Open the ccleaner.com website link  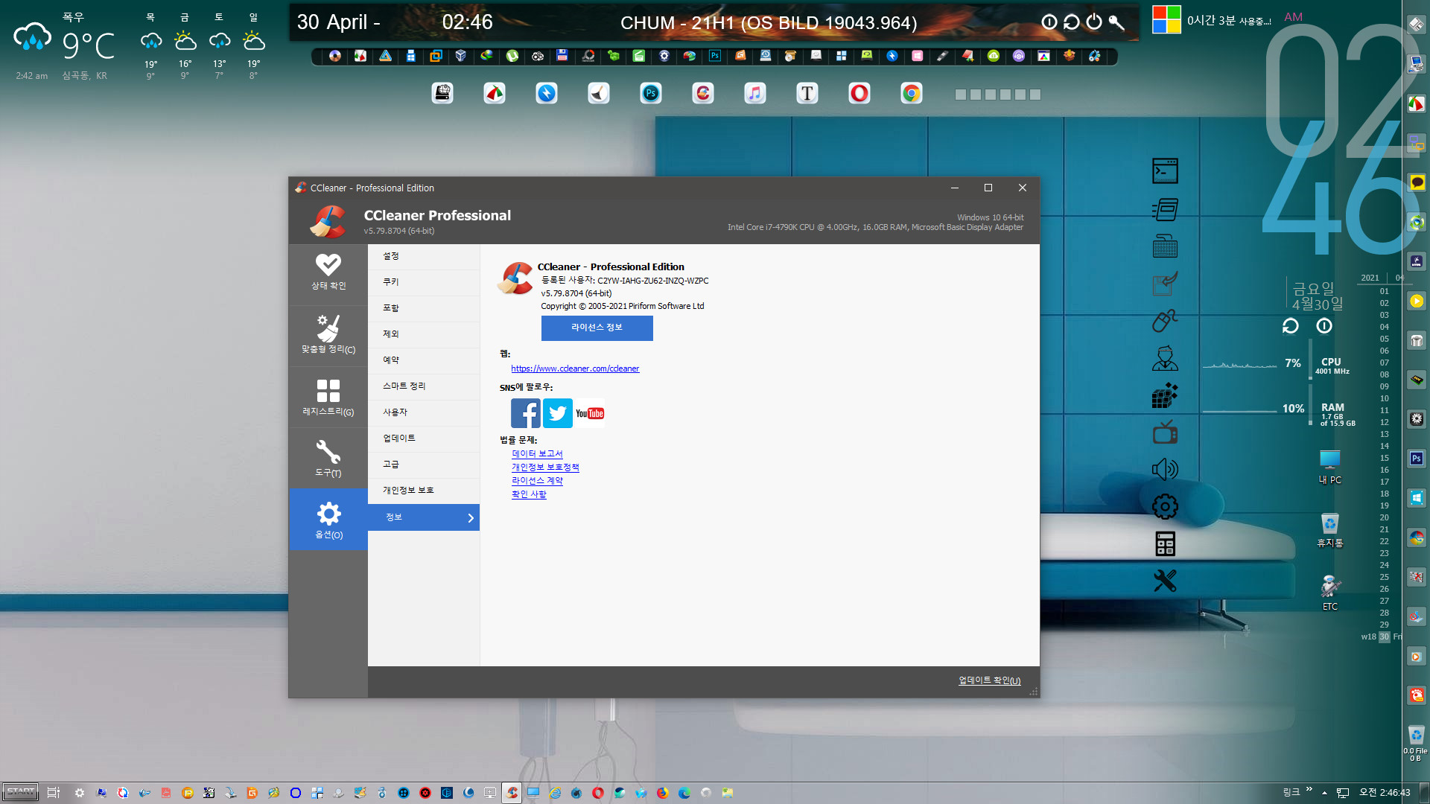[575, 368]
